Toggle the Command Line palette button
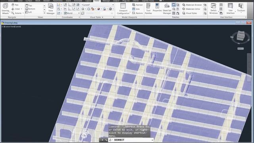The image size is (254, 143). click(x=174, y=5)
